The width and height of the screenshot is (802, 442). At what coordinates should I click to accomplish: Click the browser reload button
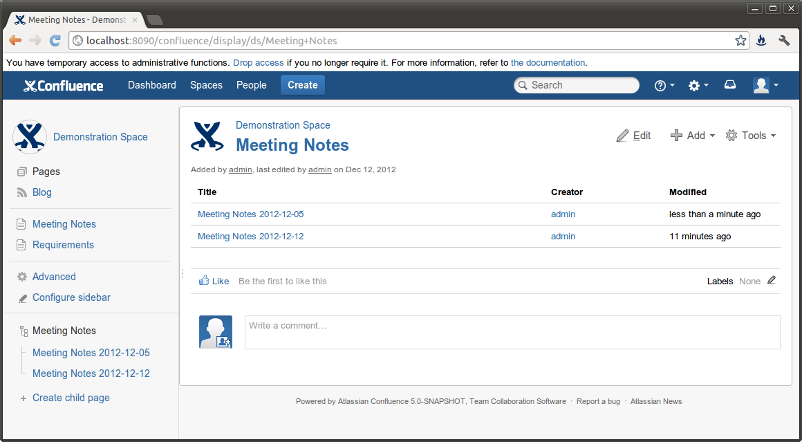(55, 41)
